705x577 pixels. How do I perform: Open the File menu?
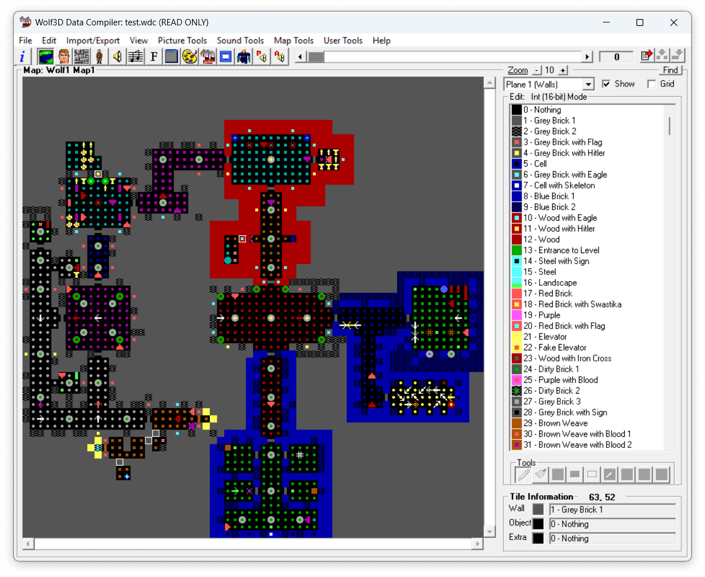tap(25, 40)
